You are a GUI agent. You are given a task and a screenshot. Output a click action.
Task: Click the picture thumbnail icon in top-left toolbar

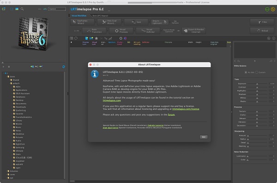pos(17,9)
